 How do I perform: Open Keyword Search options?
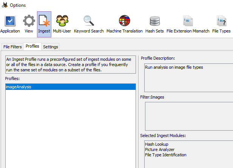[89, 24]
